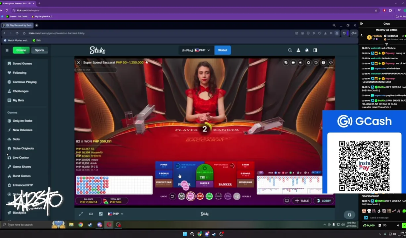
Task: Open Windows taskbar search
Action: coord(192,234)
